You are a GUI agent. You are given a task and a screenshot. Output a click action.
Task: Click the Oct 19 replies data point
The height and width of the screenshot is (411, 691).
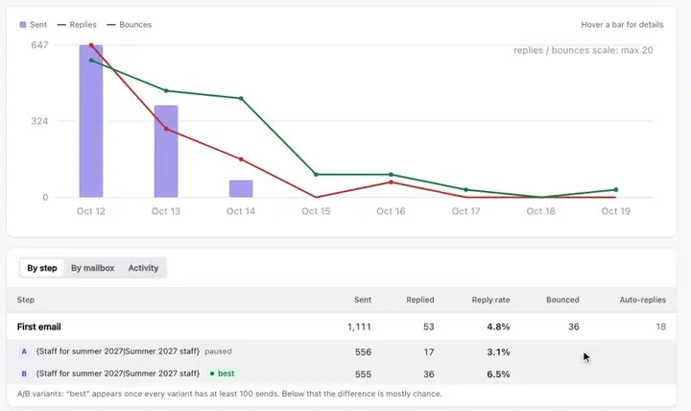(x=615, y=189)
